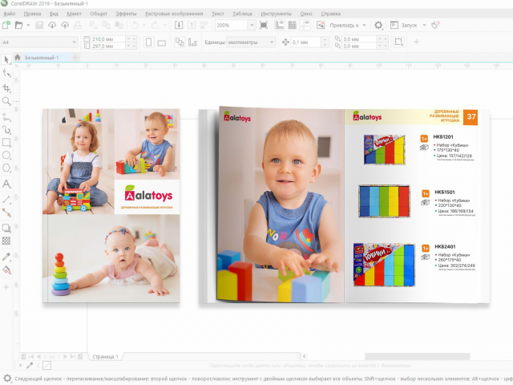Add a new document tab with plus
513x385 pixels.
pos(75,57)
